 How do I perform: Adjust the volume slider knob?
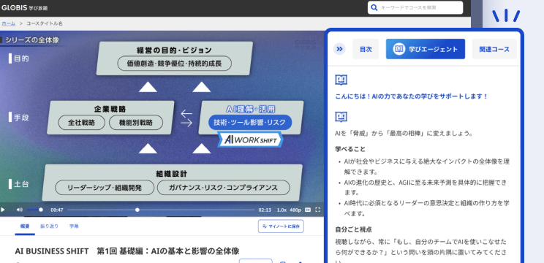(x=41, y=210)
